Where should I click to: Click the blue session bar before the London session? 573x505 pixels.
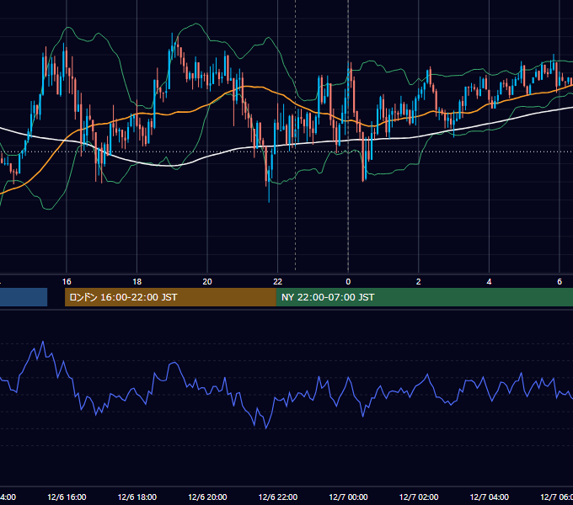pyautogui.click(x=24, y=297)
